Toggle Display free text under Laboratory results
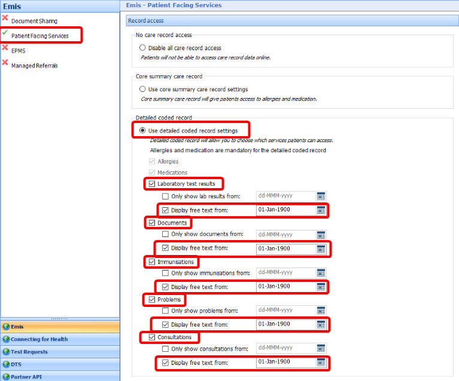Viewport: 459px width, 381px height. 165,210
